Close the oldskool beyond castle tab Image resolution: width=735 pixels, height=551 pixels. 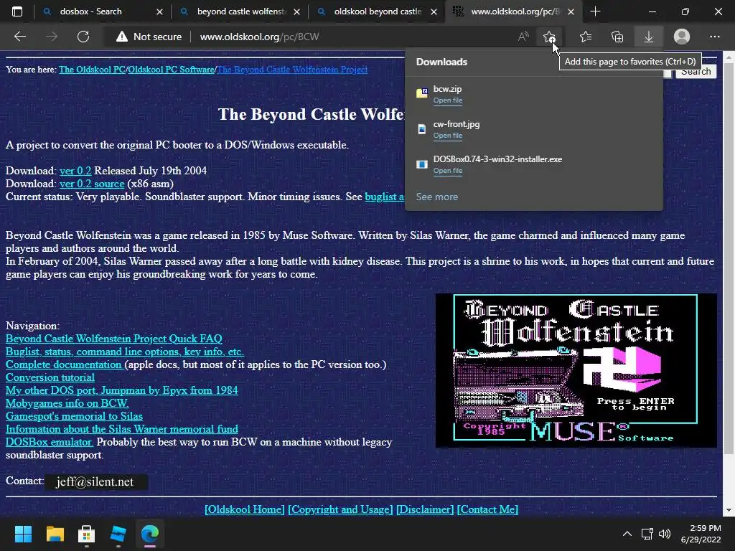coord(434,11)
